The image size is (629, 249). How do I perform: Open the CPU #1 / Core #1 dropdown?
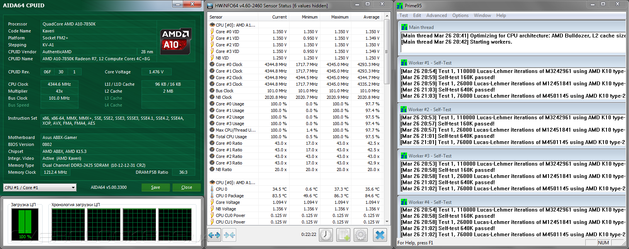coord(39,188)
